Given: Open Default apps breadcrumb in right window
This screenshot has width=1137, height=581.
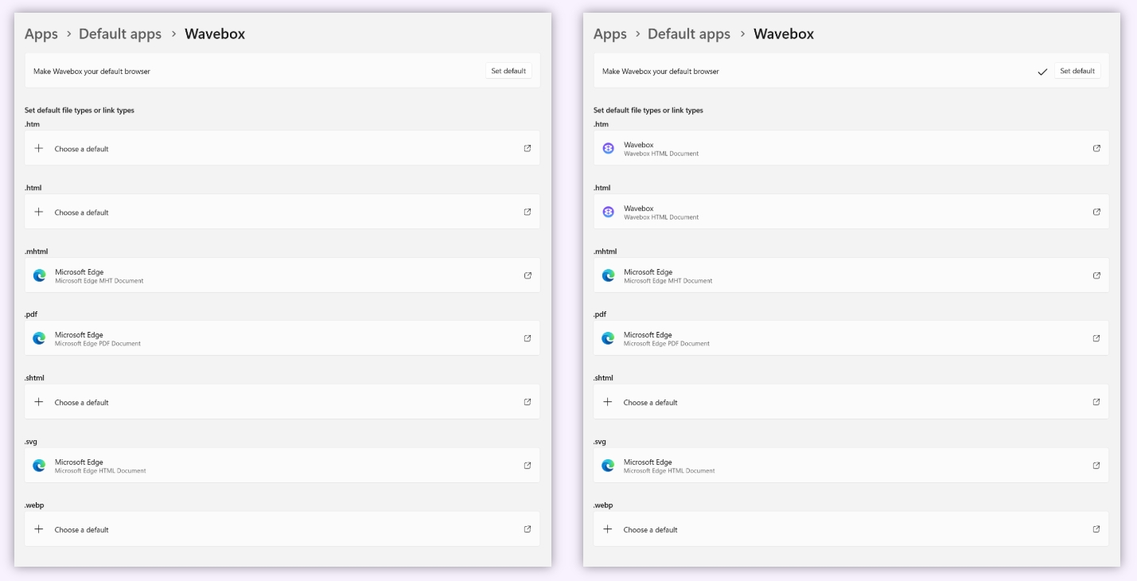Looking at the screenshot, I should (x=689, y=34).
